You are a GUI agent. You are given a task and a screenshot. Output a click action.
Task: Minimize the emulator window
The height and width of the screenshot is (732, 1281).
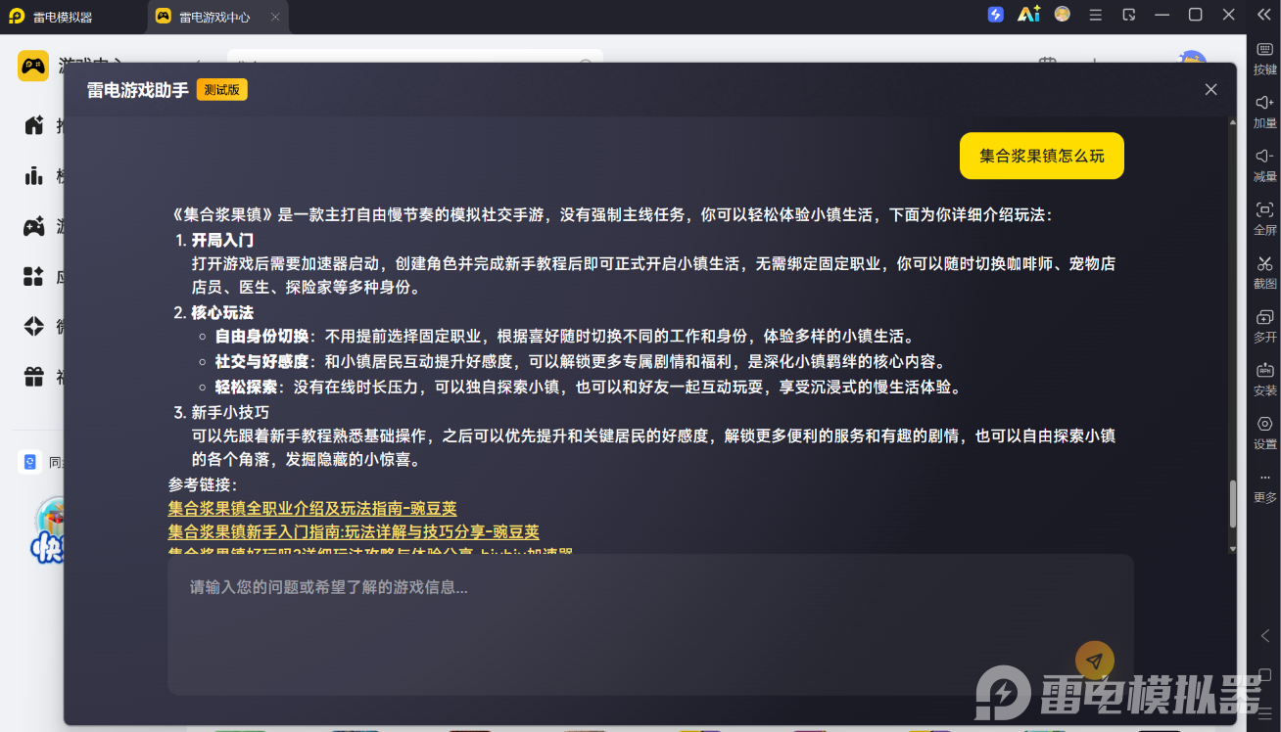[1162, 15]
